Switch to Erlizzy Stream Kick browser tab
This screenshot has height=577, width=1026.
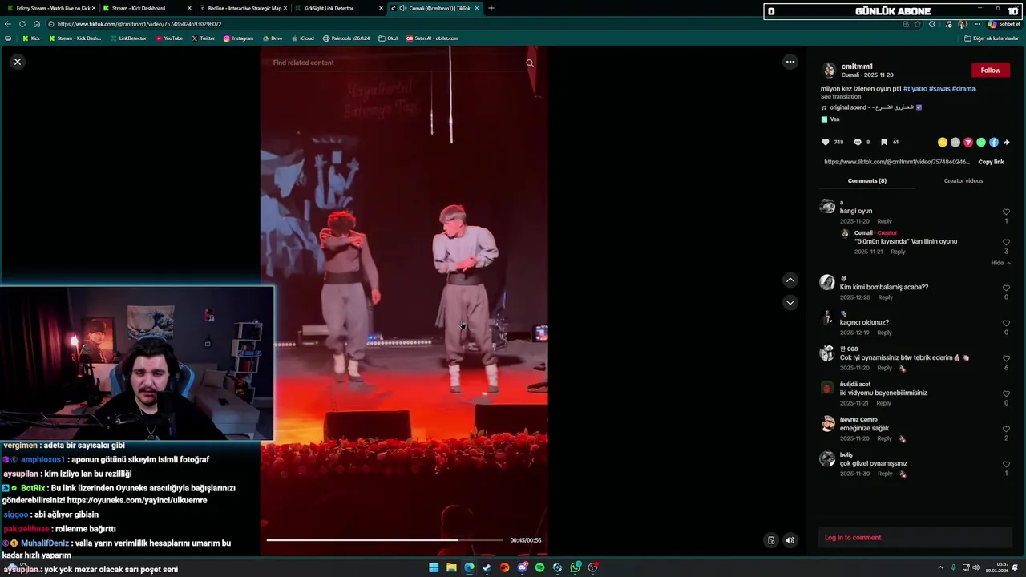click(x=50, y=8)
